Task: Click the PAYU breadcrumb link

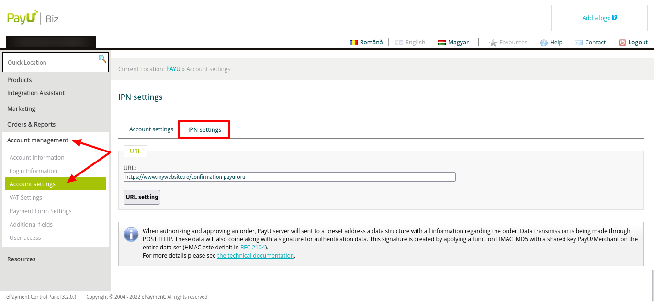Action: [x=173, y=69]
